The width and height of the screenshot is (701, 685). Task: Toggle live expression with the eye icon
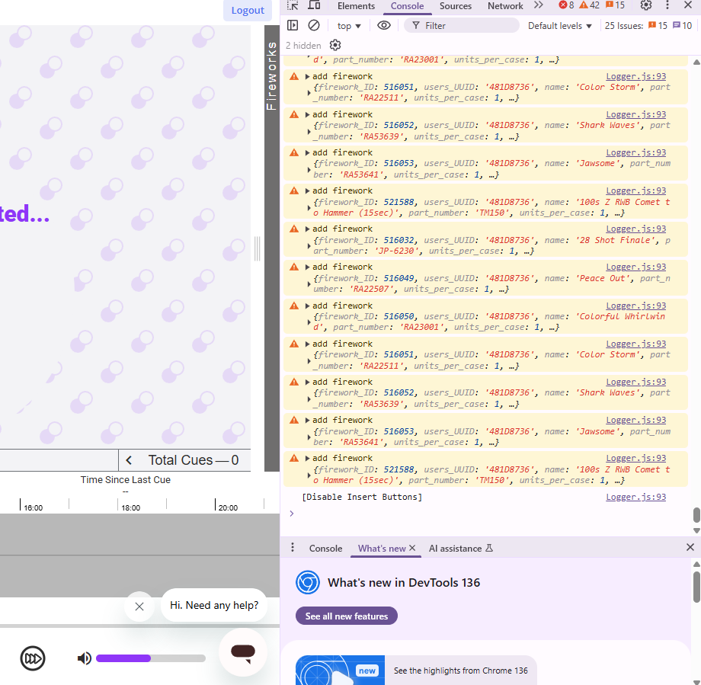pyautogui.click(x=384, y=25)
